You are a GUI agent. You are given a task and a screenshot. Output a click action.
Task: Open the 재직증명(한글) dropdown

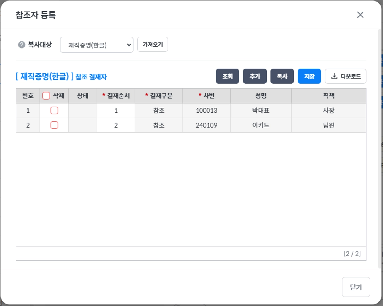pyautogui.click(x=97, y=45)
